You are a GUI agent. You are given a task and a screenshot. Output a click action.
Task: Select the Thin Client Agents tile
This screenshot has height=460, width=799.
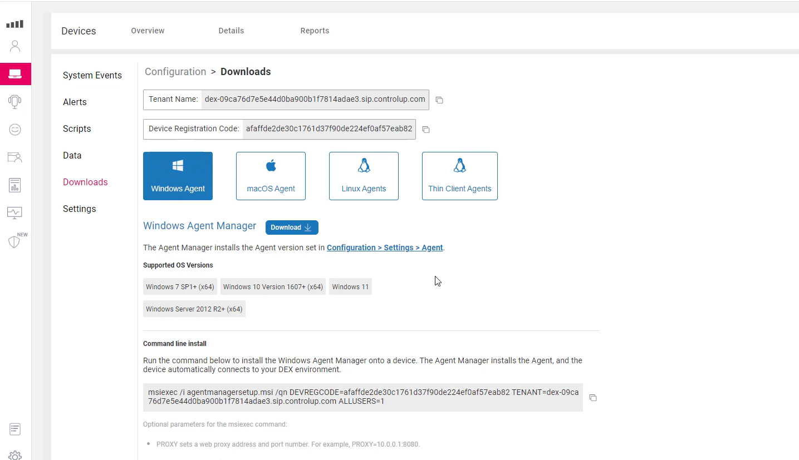click(x=460, y=176)
